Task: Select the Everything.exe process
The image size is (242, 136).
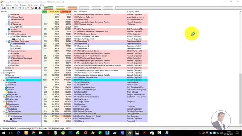Action: (x=13, y=104)
